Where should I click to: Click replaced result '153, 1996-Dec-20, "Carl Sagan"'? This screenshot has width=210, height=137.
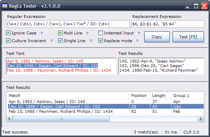(152, 66)
